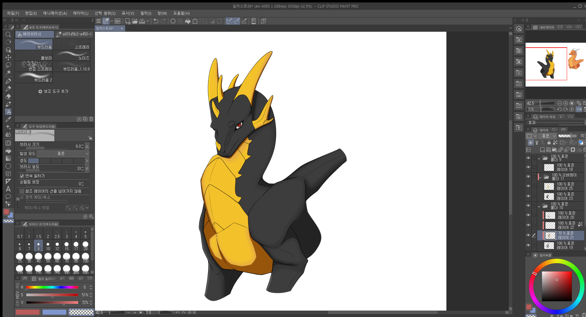586x317 pixels.
Task: Select the Eyedropper tool
Action: 8,119
